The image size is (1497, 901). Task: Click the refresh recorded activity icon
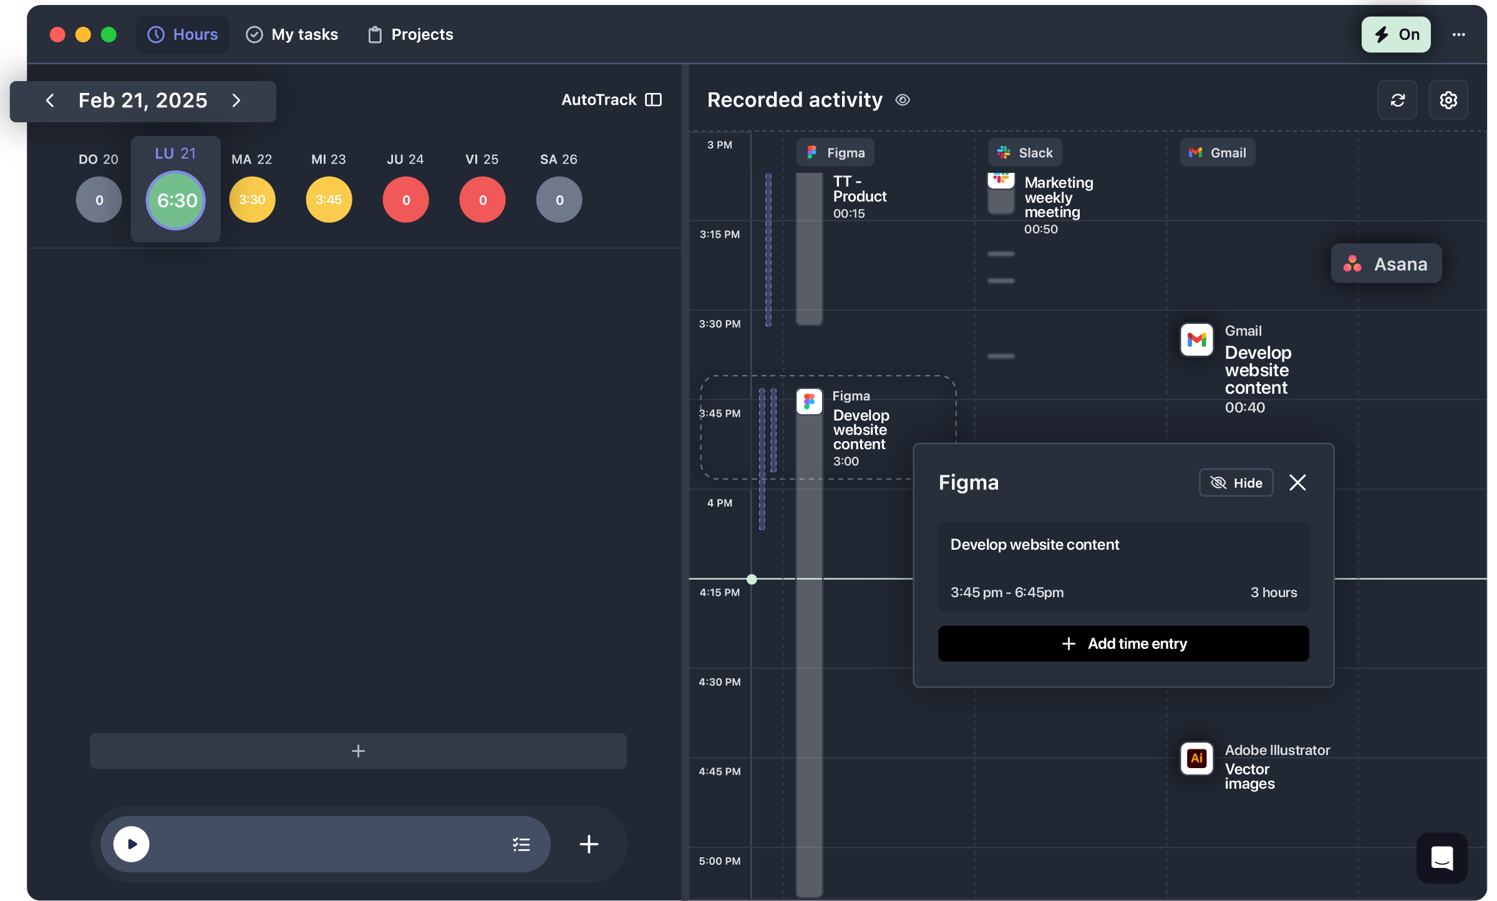[1397, 100]
